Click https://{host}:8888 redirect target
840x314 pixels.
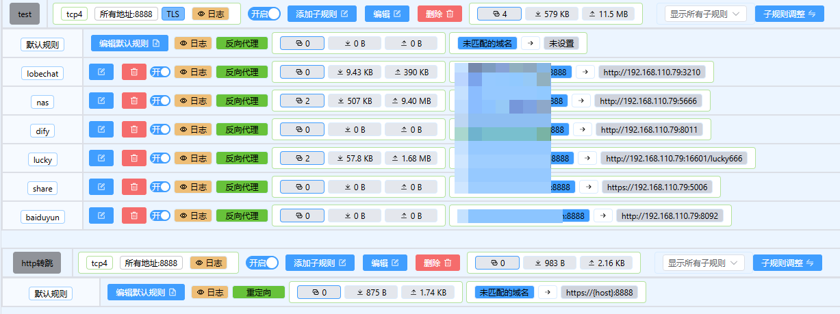coord(599,292)
